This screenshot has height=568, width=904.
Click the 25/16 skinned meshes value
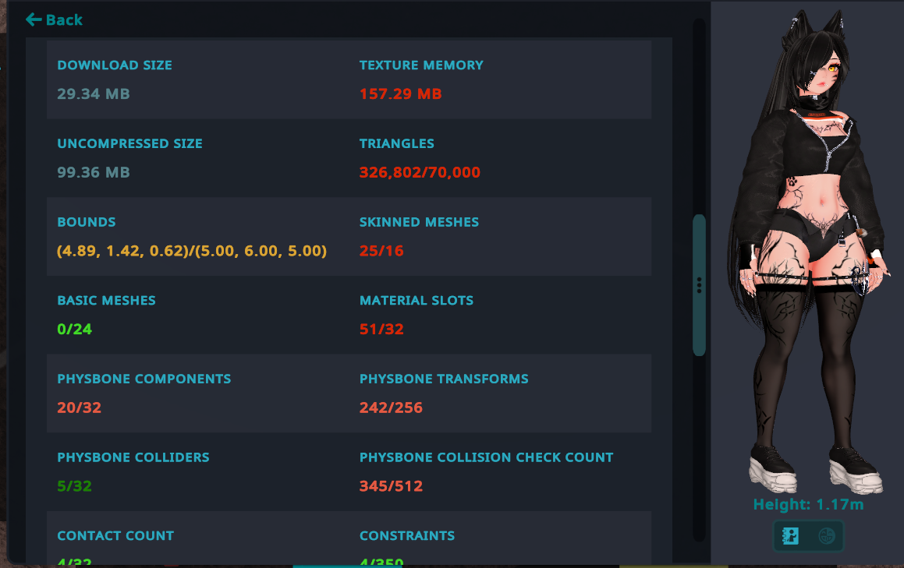tap(381, 251)
